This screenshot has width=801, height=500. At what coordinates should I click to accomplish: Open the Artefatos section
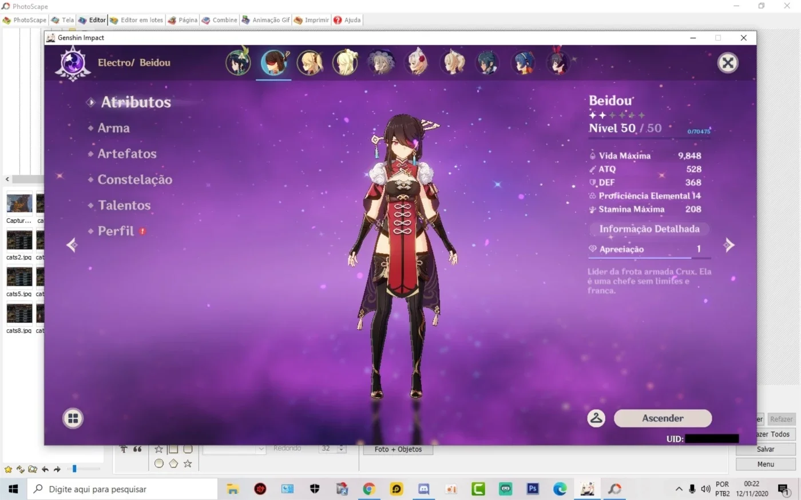point(126,154)
